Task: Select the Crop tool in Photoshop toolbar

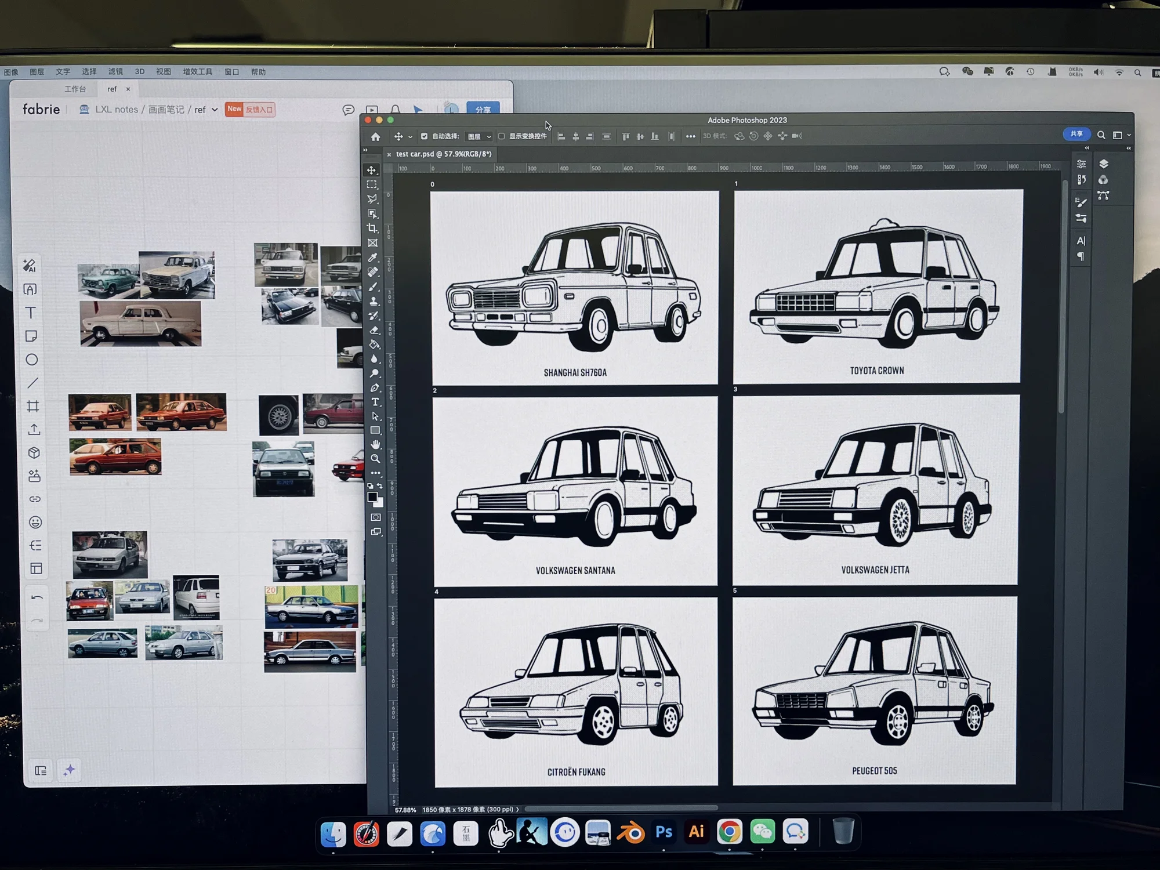Action: [372, 229]
